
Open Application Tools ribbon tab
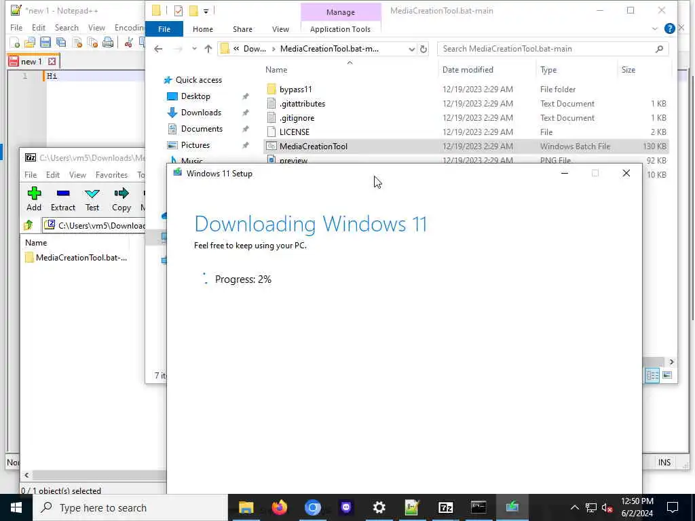tap(340, 28)
